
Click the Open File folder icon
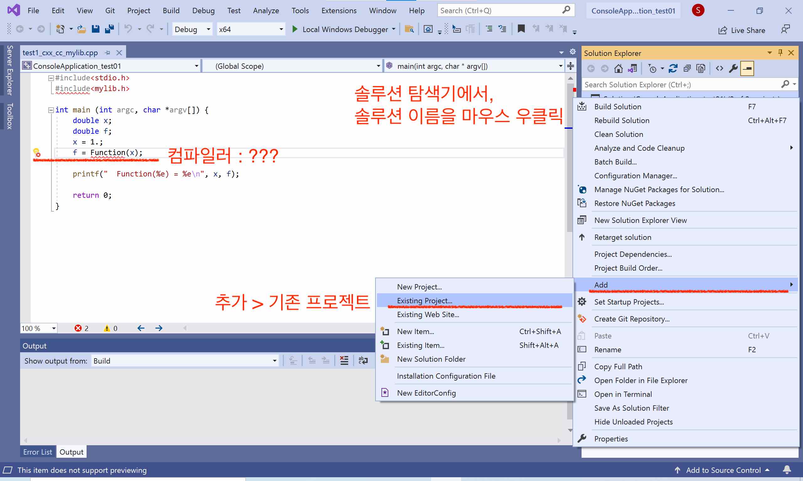81,29
